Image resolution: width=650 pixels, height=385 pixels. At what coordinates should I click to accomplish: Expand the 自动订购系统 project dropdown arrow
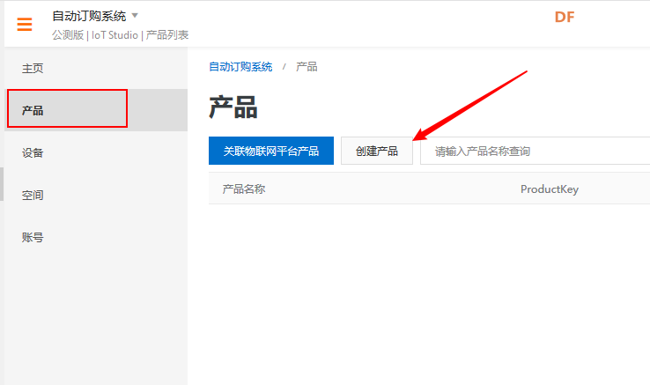pos(135,16)
